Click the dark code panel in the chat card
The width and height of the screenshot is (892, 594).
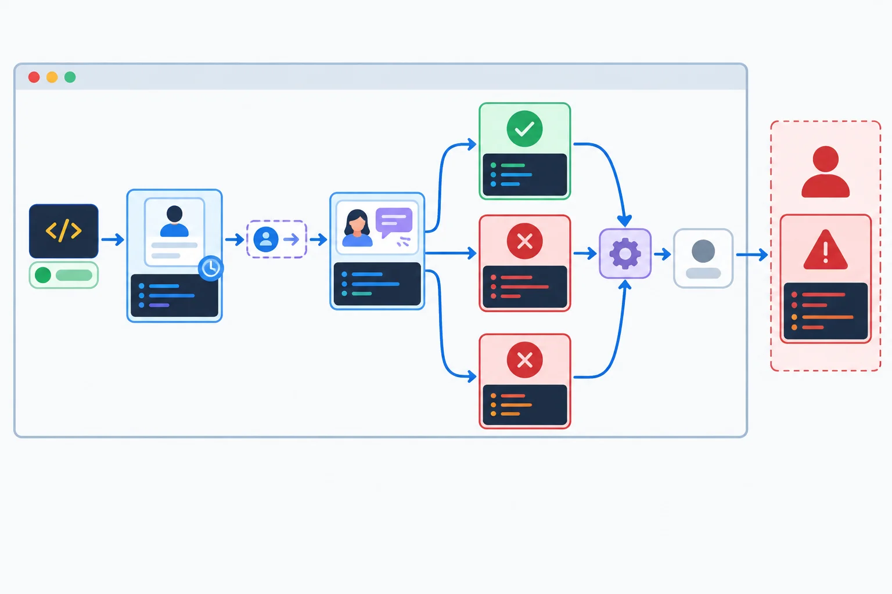(377, 284)
